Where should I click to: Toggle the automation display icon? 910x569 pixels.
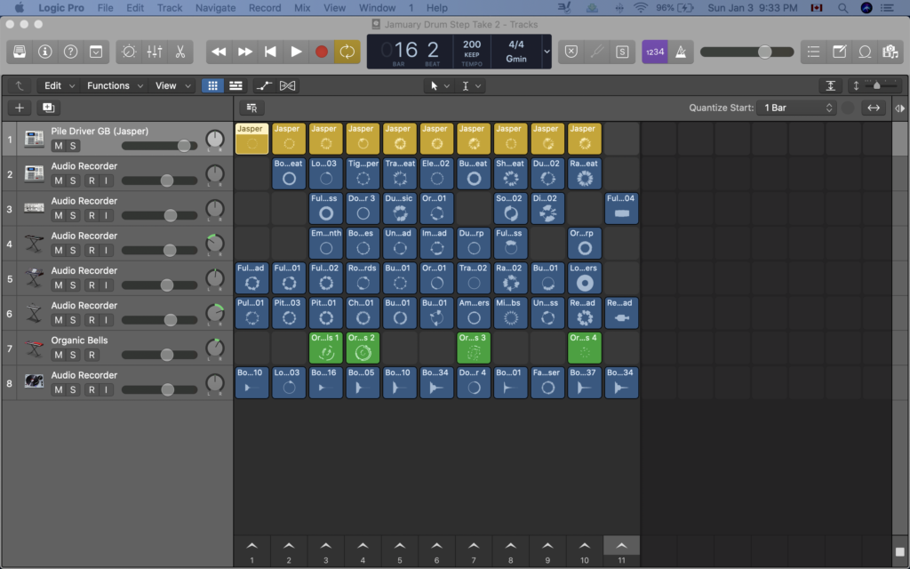[x=264, y=86]
